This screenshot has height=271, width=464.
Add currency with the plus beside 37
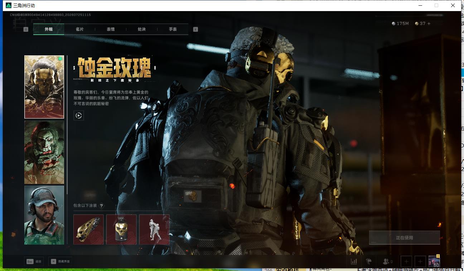429,24
